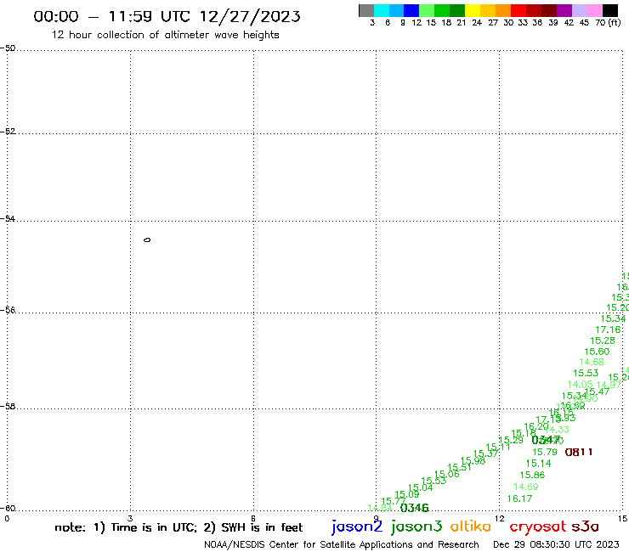
Task: Click the gray swatch in the color scale
Action: click(x=366, y=10)
